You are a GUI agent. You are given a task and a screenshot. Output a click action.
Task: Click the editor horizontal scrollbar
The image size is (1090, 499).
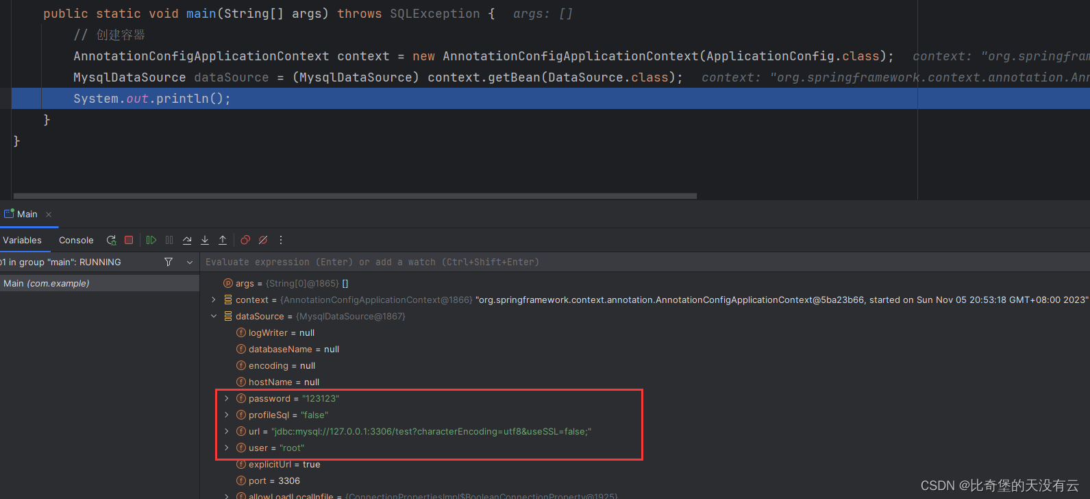355,196
